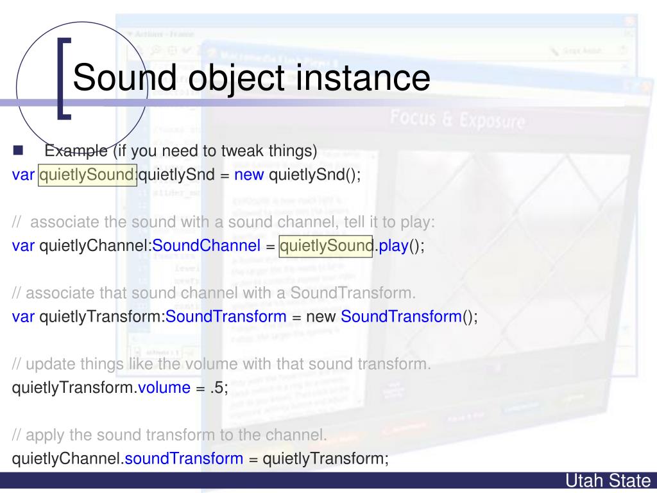The width and height of the screenshot is (657, 493).
Task: Click the "Utah State" footer text
Action: (x=608, y=480)
